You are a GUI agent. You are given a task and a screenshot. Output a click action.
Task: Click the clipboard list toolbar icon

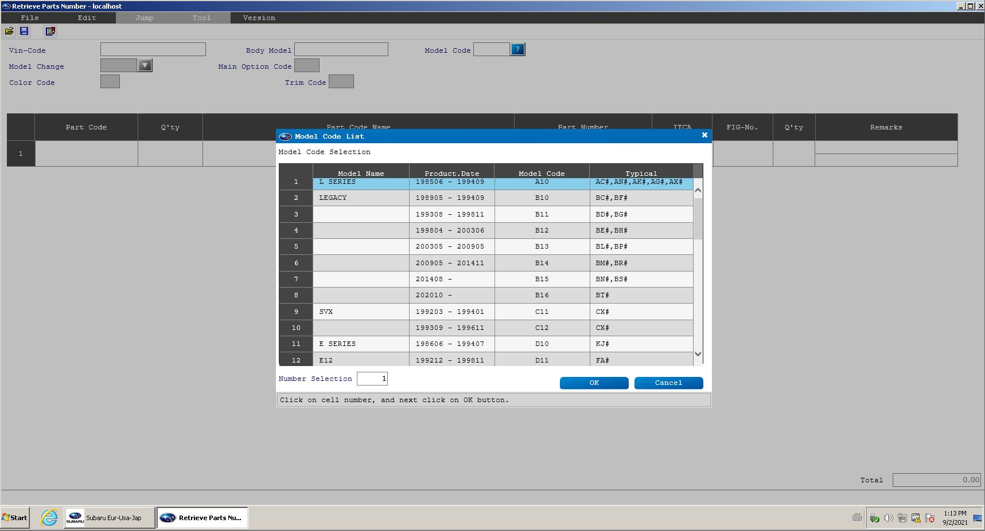click(x=50, y=31)
